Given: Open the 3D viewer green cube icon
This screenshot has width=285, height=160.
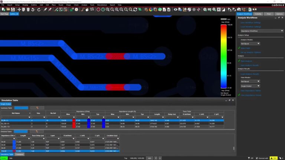Looking at the screenshot, I should 160,9.
